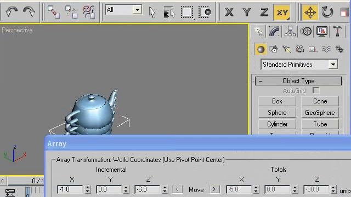This screenshot has height=197, width=351.
Task: Toggle the XY plane constraint
Action: point(282,12)
